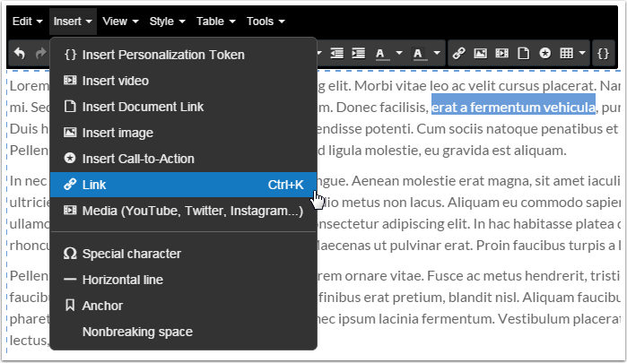
Task: Open the Tools menu
Action: (266, 22)
